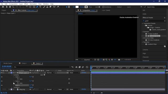
Task: Collapse the Path 2 group
Action: [x=14, y=81]
